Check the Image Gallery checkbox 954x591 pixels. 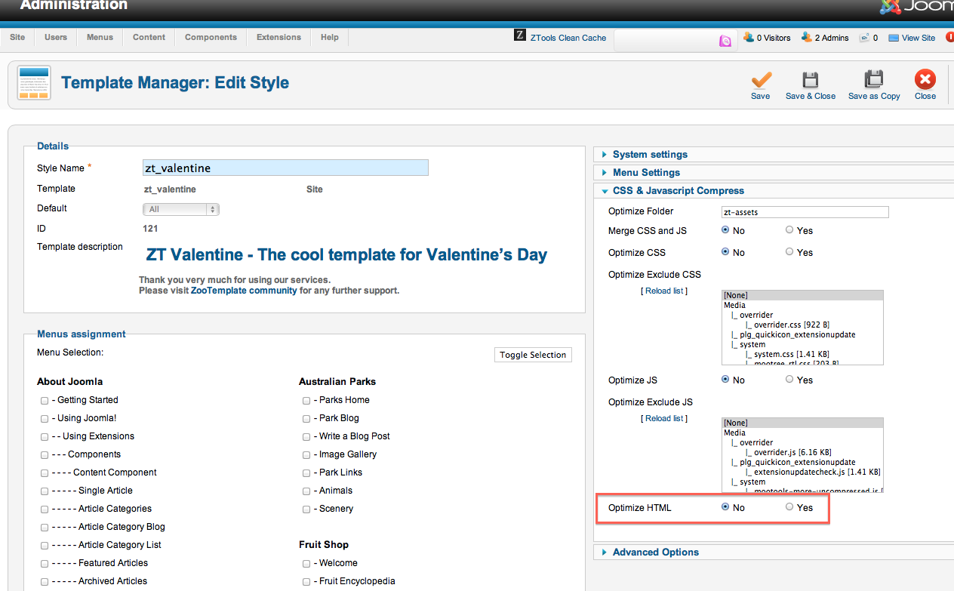[x=306, y=455]
